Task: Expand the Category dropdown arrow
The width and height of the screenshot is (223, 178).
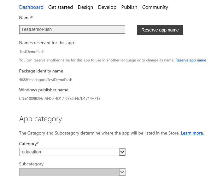Action: tap(122, 152)
